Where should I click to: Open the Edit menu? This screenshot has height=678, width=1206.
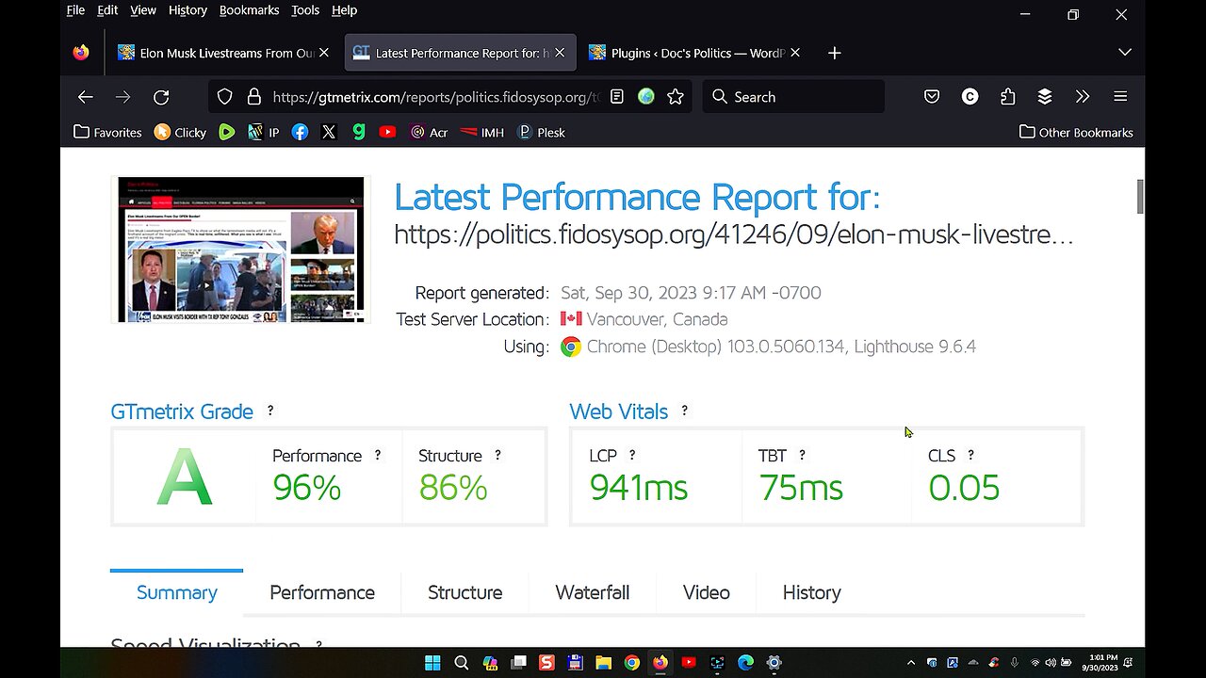(107, 10)
